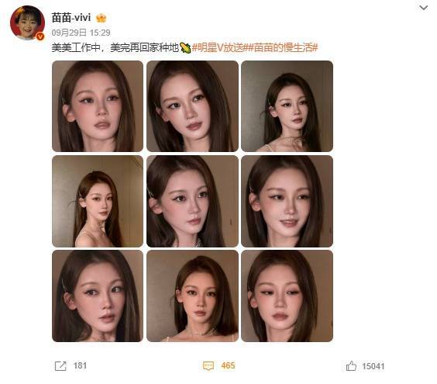The image size is (437, 384).
Task: Open the middle-left full portrait photo
Action: pos(98,201)
